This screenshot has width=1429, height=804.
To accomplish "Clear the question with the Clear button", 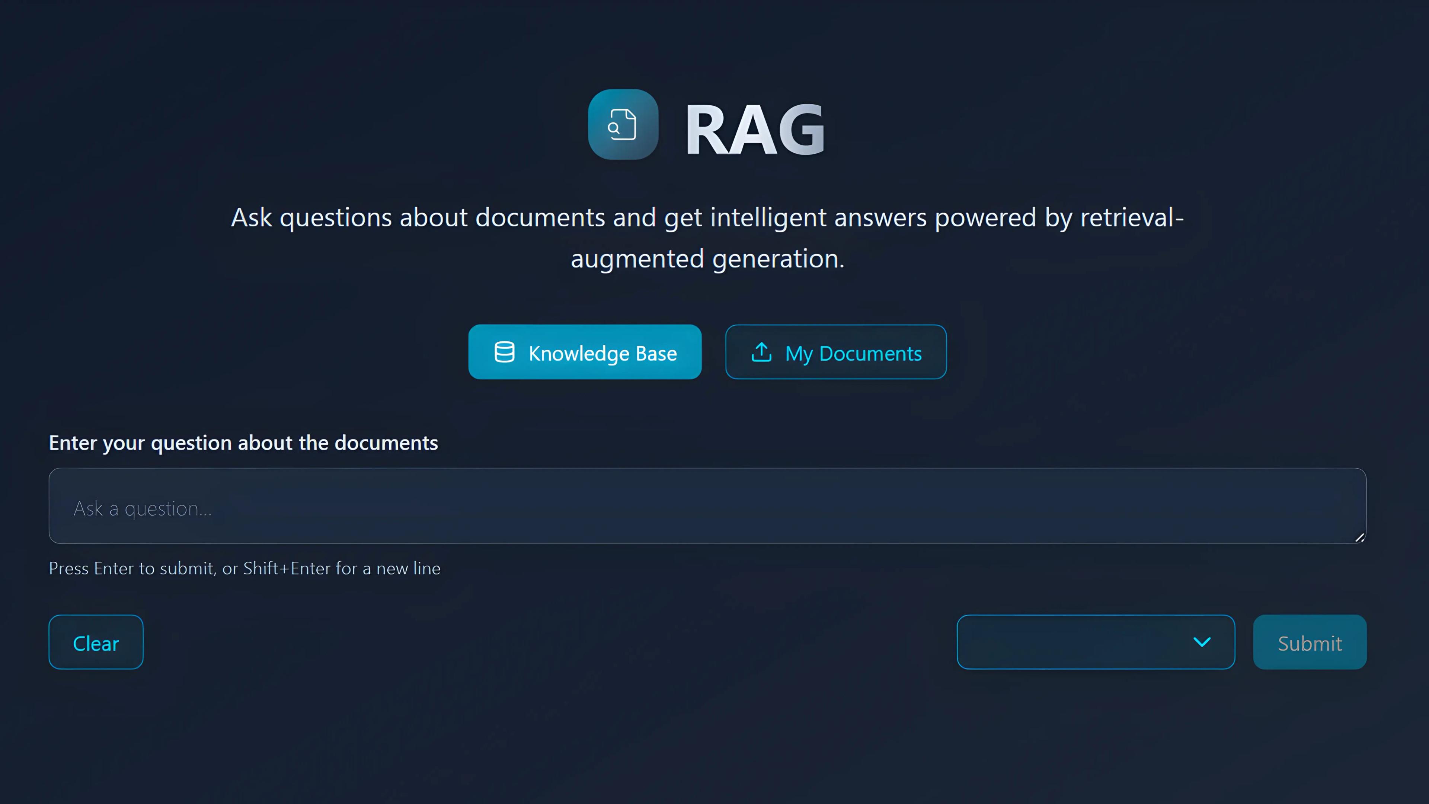I will click(x=95, y=642).
